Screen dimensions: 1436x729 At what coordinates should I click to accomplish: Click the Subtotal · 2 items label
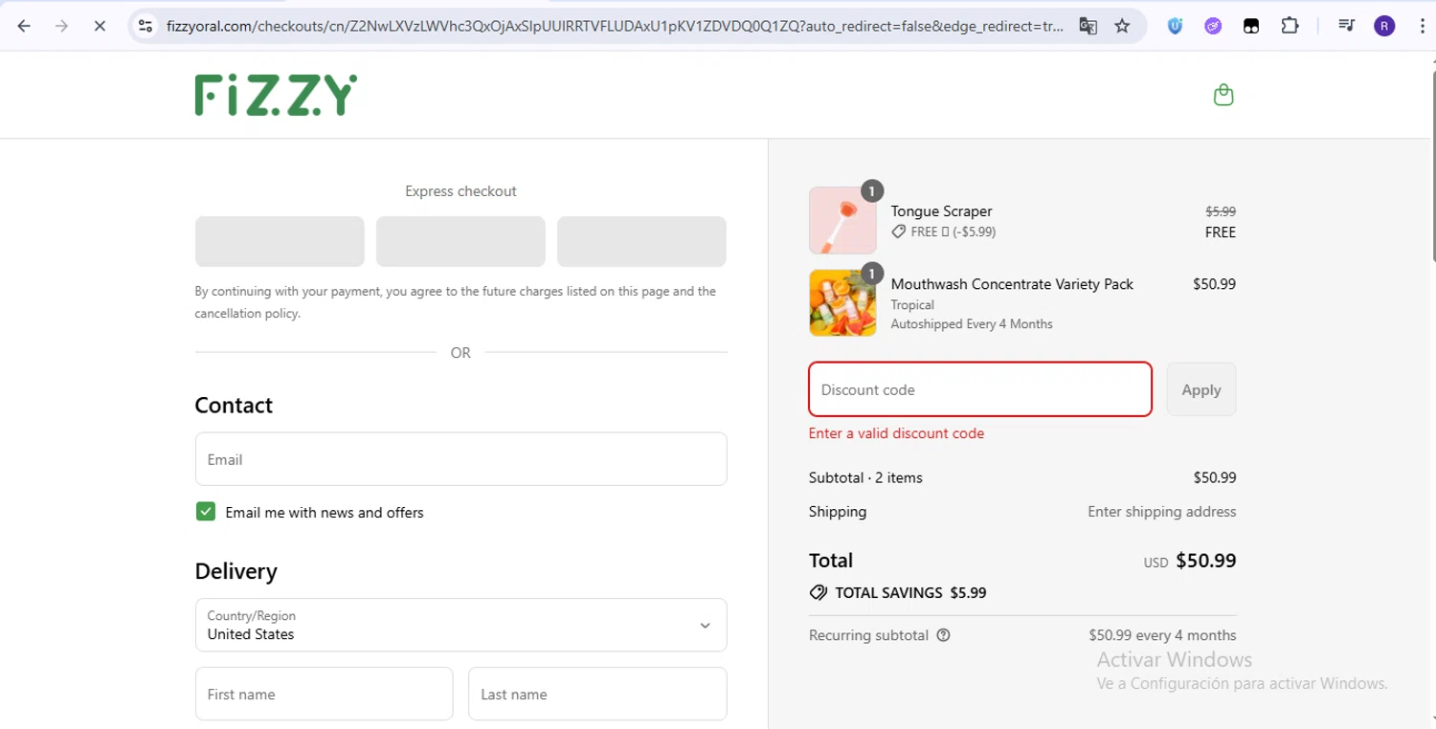865,477
